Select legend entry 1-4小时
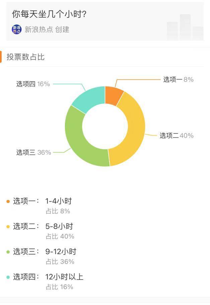Viewport: 210px width, 305px height. click(x=58, y=201)
